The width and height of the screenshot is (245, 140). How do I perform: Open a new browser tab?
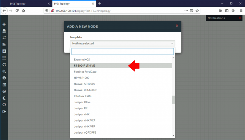(x=100, y=4)
